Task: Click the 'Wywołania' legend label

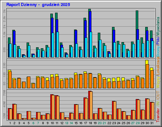Action: pyautogui.click(x=158, y=26)
